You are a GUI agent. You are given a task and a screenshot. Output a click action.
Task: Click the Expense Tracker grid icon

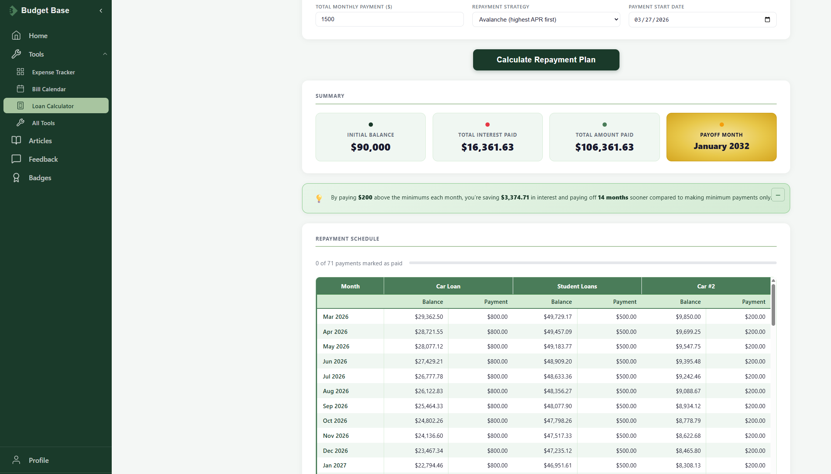coord(20,72)
